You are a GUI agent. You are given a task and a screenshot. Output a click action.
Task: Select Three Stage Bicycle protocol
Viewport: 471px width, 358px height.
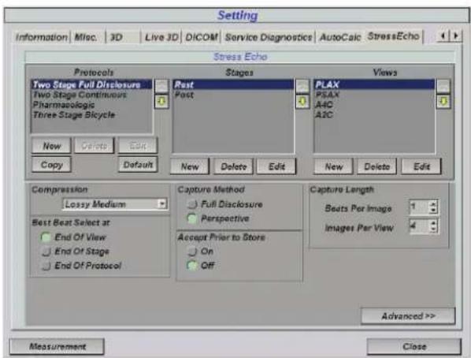[x=91, y=114]
